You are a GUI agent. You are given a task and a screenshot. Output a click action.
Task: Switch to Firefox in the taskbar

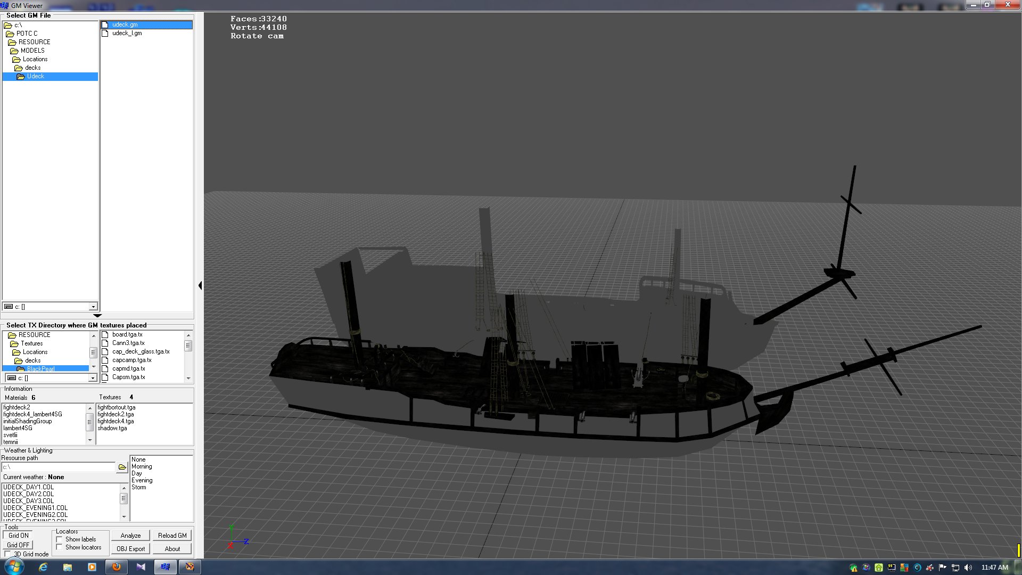click(x=117, y=568)
